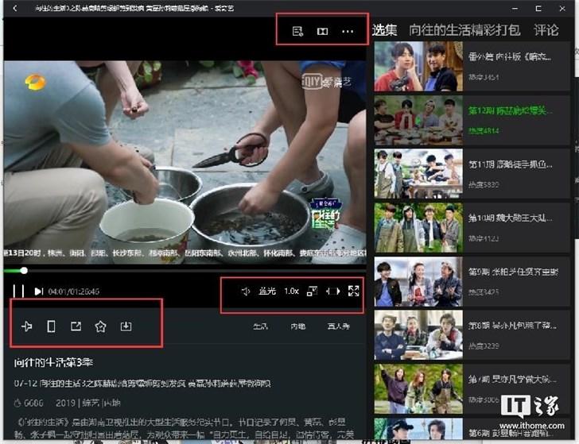The image size is (579, 444).
Task: Mute the volume speaker icon
Action: click(246, 291)
